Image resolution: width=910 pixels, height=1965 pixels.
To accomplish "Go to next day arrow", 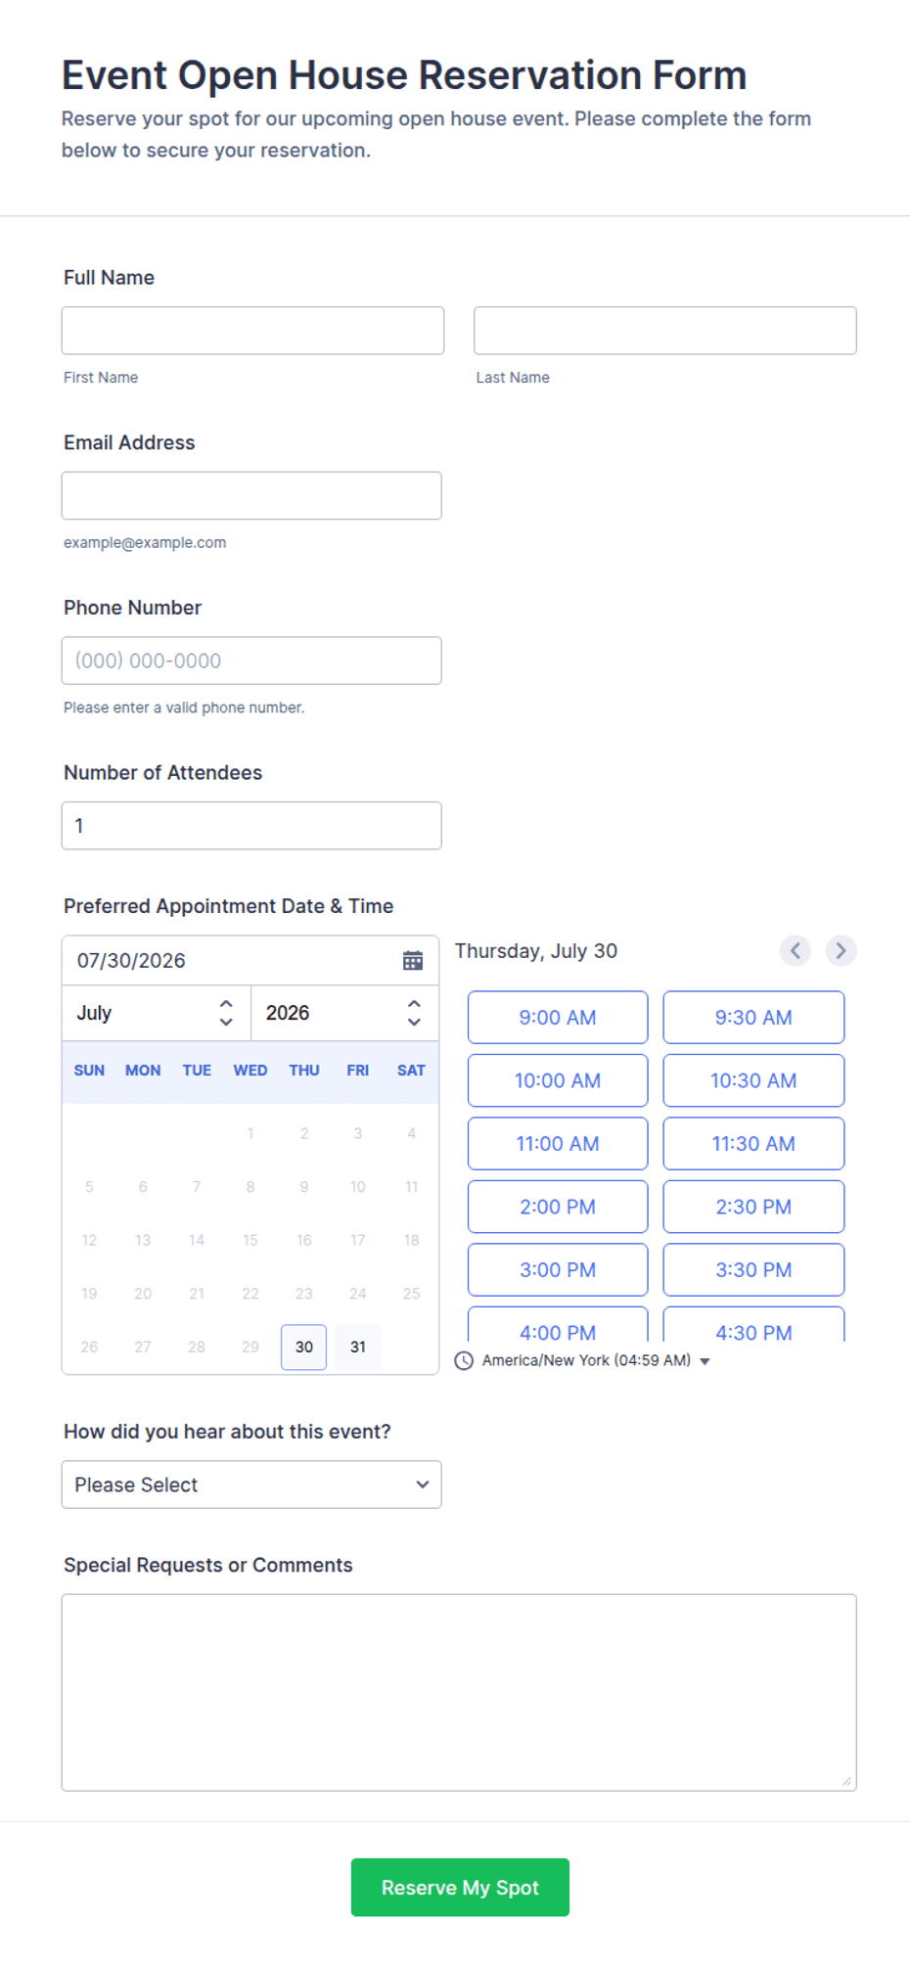I will [x=841, y=950].
